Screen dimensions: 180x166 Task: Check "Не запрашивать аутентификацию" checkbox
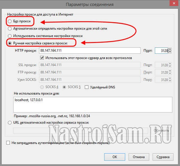coord(8,143)
